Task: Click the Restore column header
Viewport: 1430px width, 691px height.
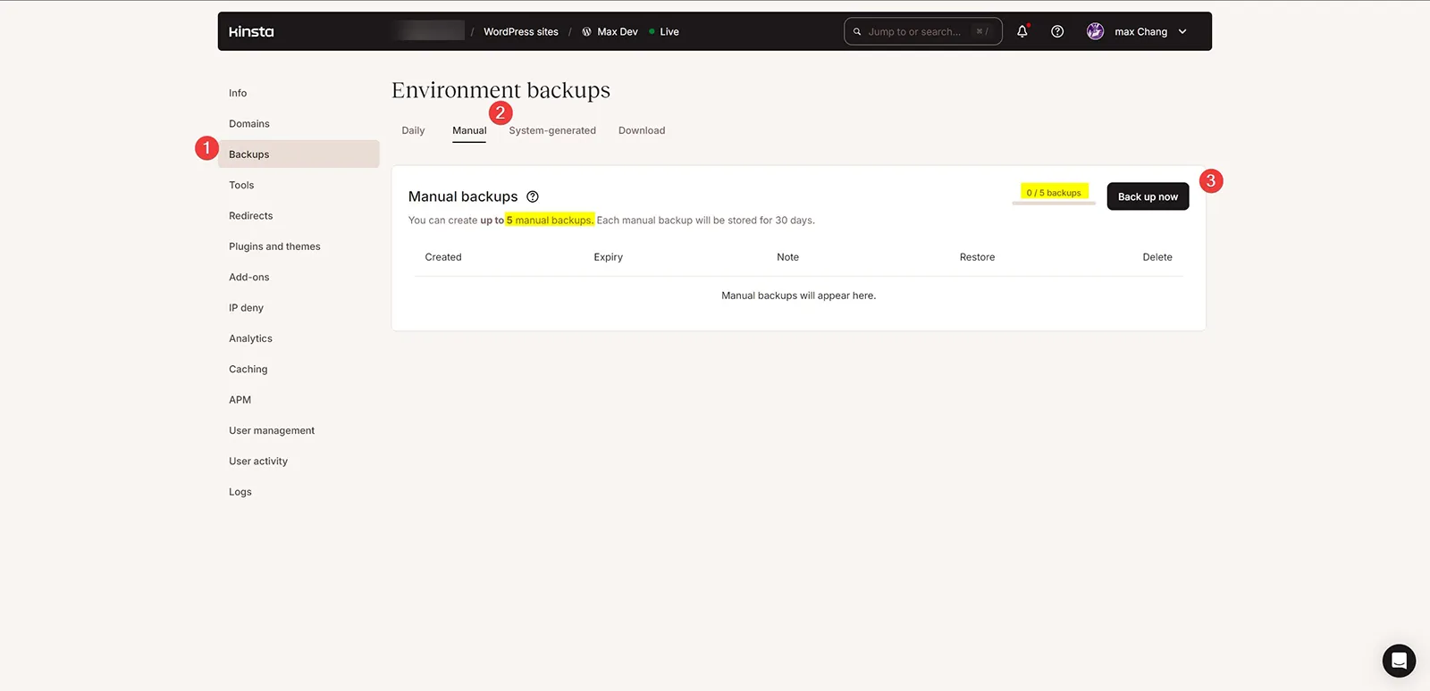Action: coord(977,257)
